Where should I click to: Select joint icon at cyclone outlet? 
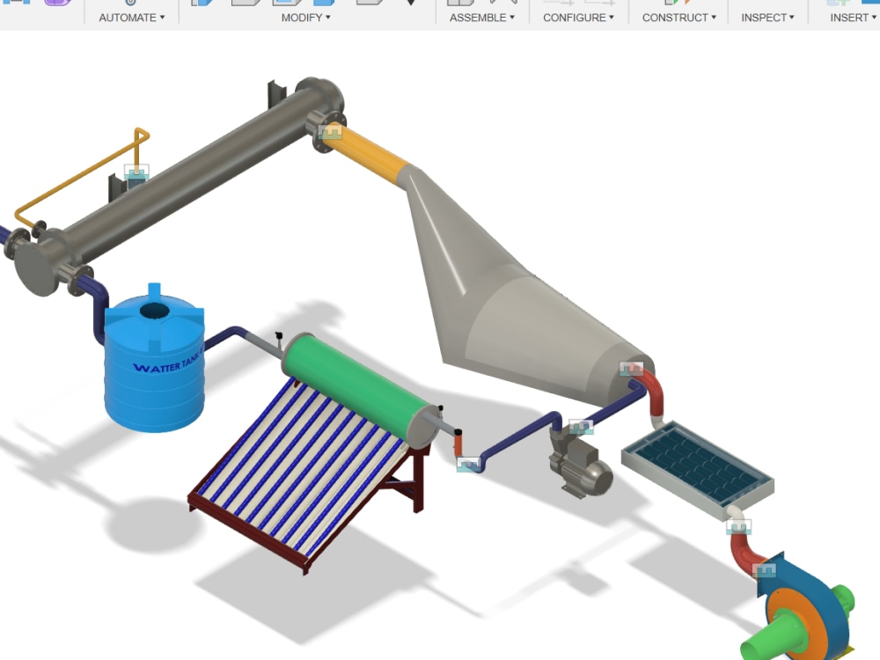(x=631, y=369)
